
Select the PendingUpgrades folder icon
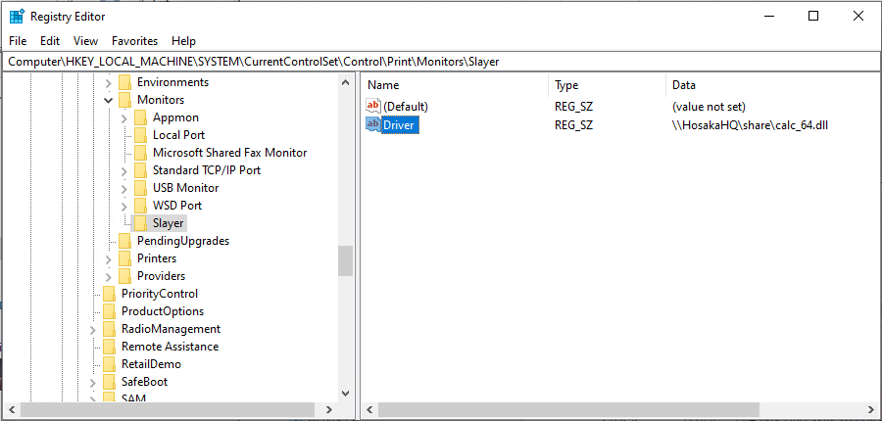[124, 241]
